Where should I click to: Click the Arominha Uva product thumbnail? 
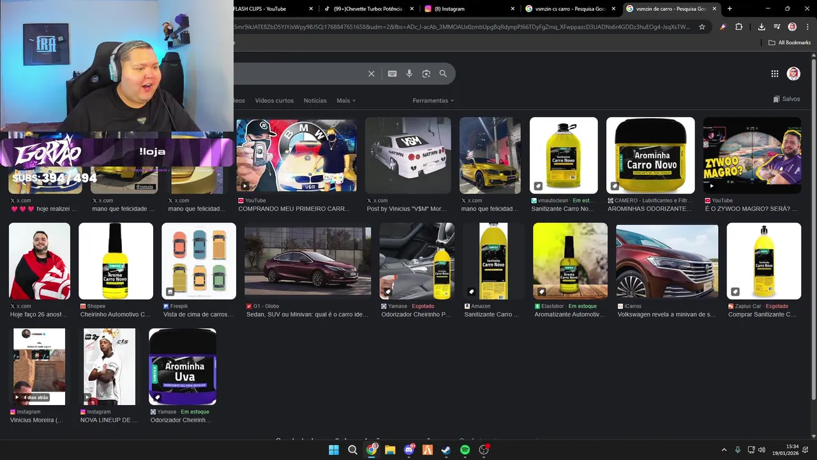[183, 367]
